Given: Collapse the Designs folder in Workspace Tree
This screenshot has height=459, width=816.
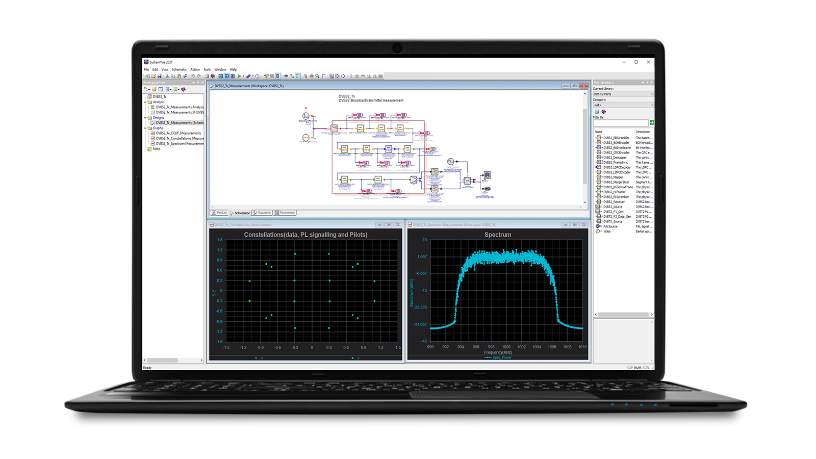Looking at the screenshot, I should pos(145,118).
